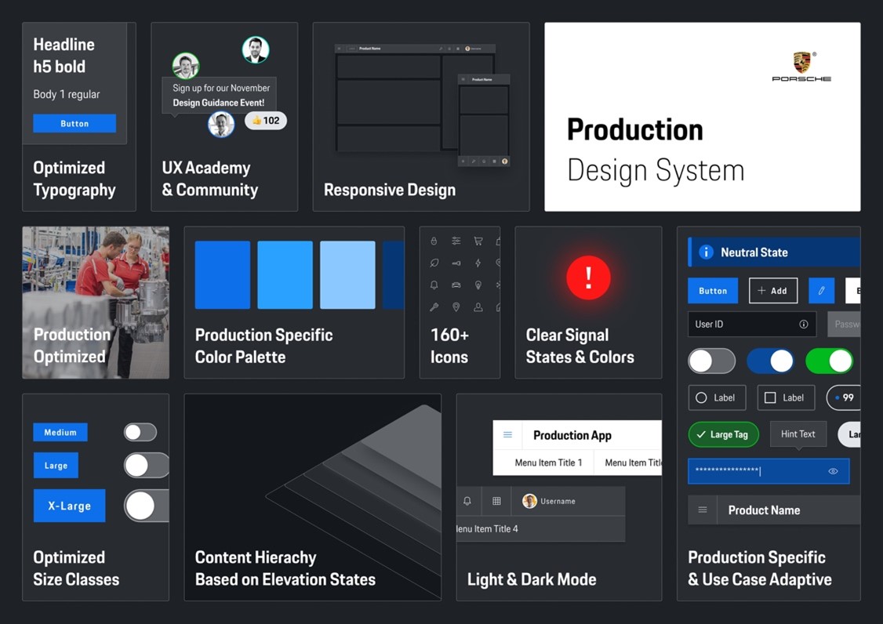Turn off the green switch
Screen dimensions: 883x624
click(830, 361)
